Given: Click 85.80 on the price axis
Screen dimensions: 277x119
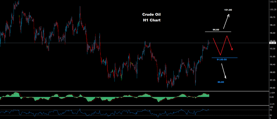Looking at the screenshot, I should pos(273,88).
